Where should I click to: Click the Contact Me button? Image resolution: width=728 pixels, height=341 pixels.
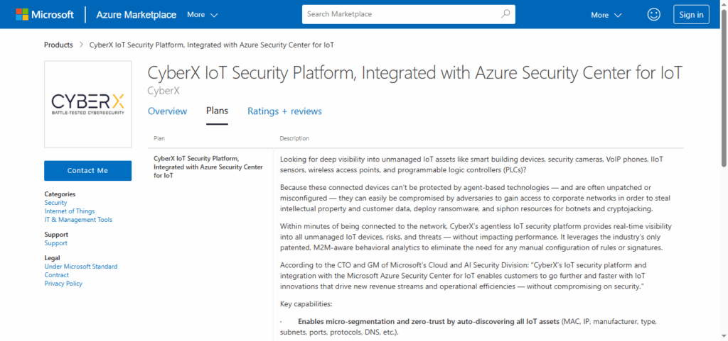[87, 171]
